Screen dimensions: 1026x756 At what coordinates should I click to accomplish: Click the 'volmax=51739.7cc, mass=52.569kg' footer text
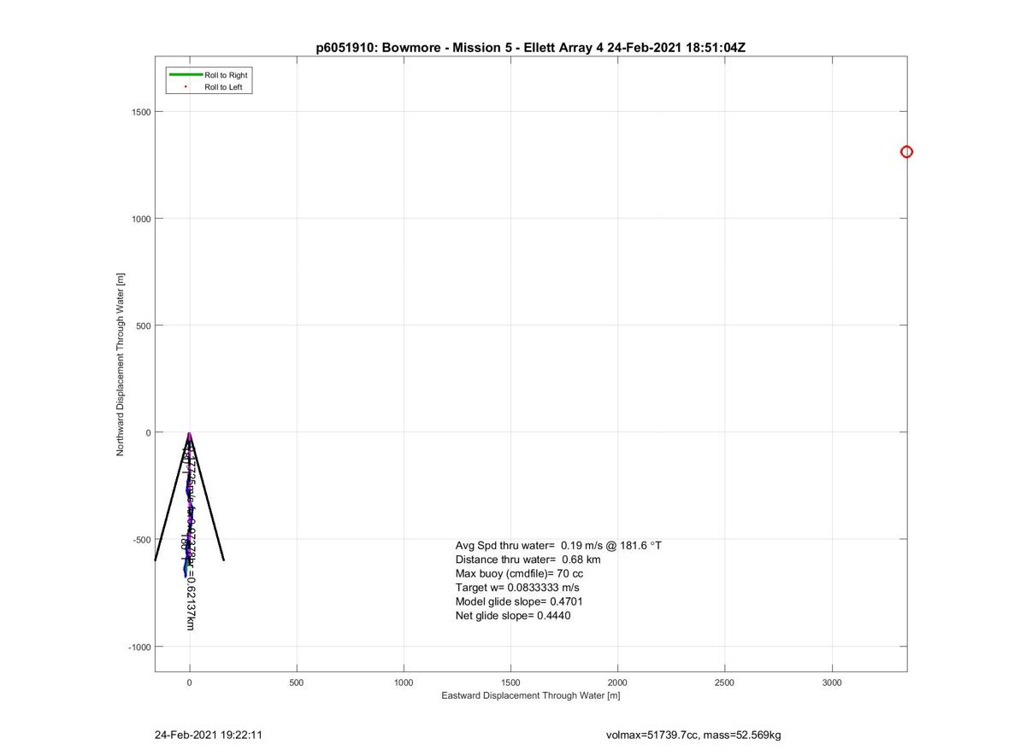point(693,735)
